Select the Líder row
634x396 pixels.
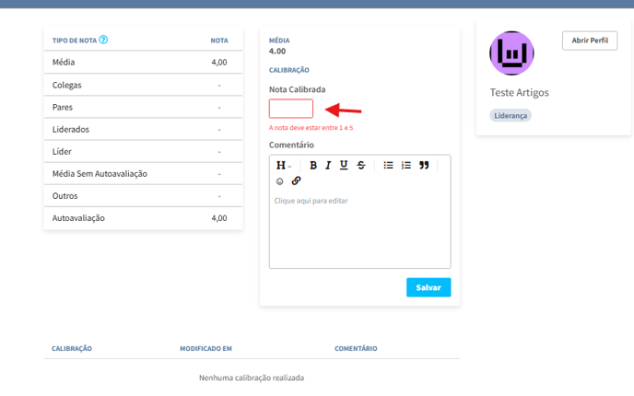click(x=143, y=152)
